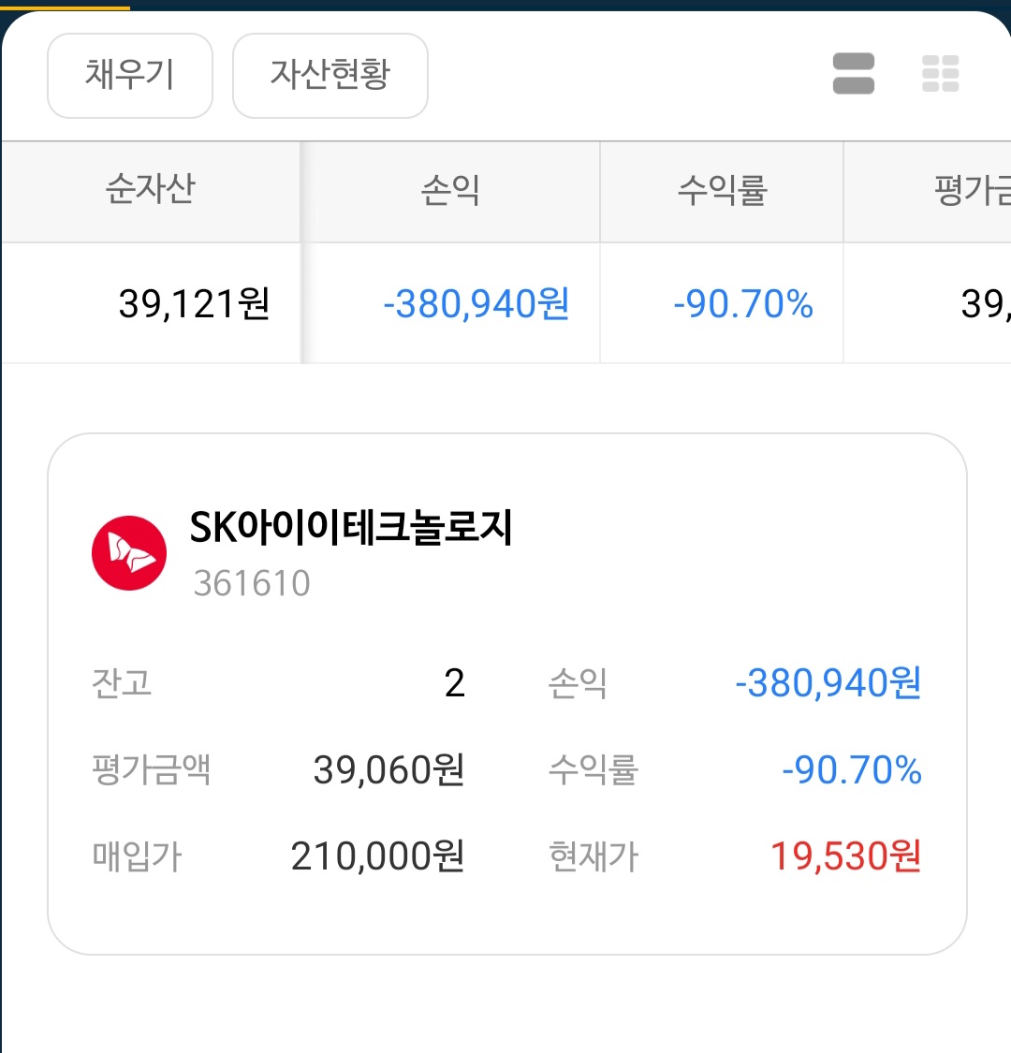
Task: Tap the 잔고 quantity value 2
Action: [x=455, y=683]
